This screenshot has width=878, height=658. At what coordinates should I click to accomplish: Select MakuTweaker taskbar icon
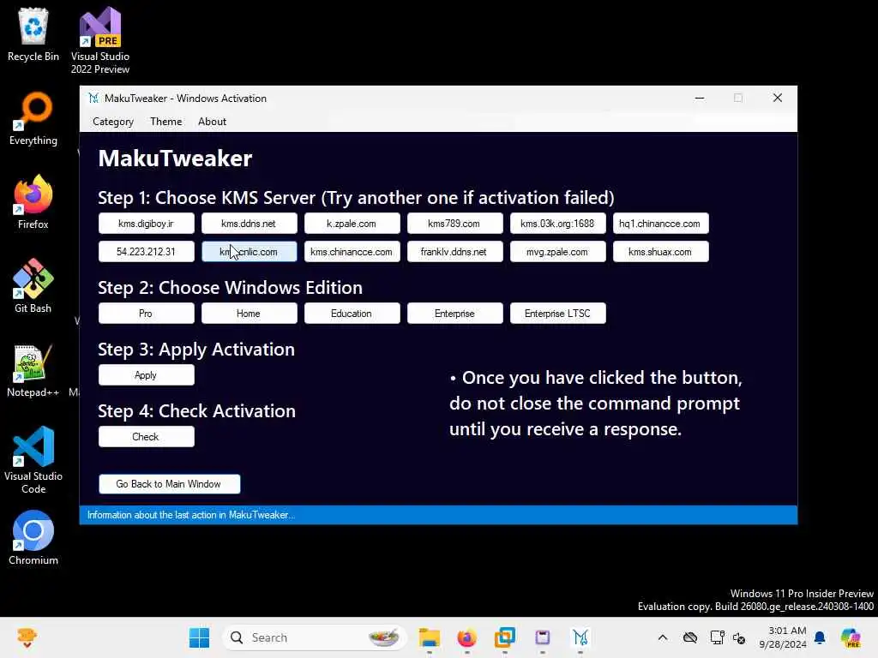pyautogui.click(x=580, y=637)
